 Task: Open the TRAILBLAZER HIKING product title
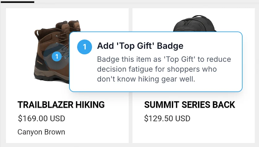click(x=61, y=105)
